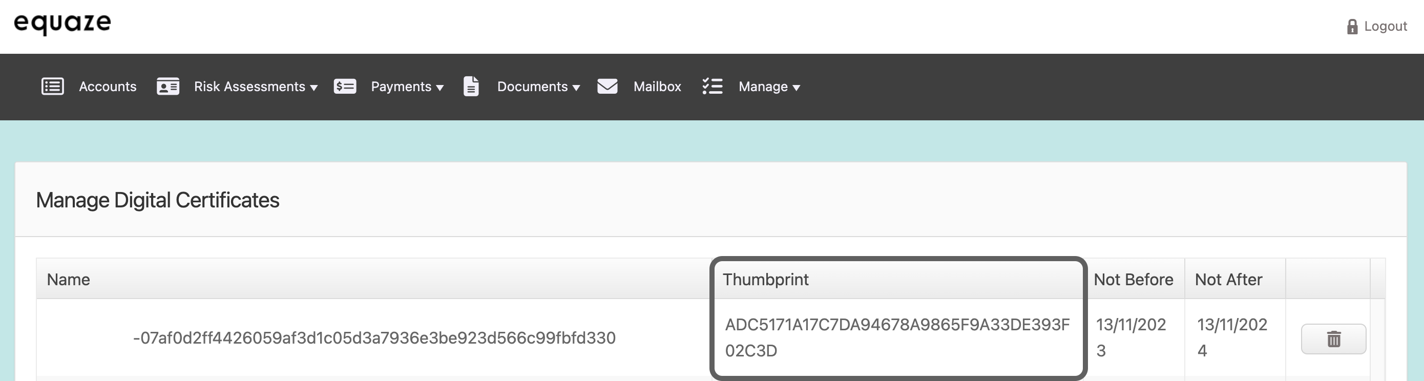Click the equaze logo
Viewport: 1424px width, 381px height.
click(62, 23)
